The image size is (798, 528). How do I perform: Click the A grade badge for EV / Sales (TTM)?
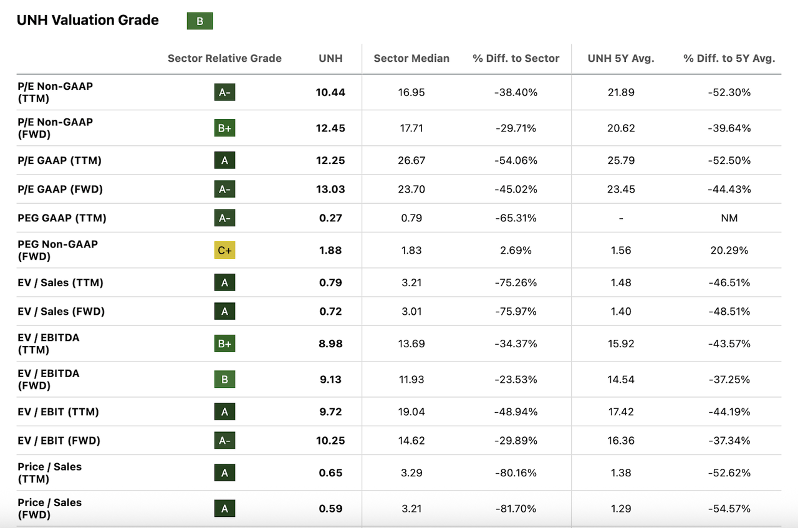(x=224, y=283)
